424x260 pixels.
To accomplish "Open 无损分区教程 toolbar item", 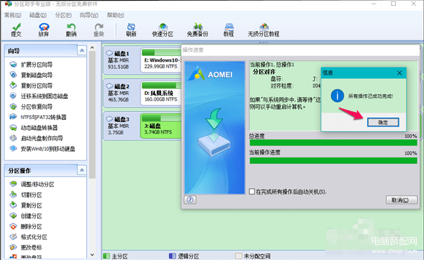I will coord(264,30).
